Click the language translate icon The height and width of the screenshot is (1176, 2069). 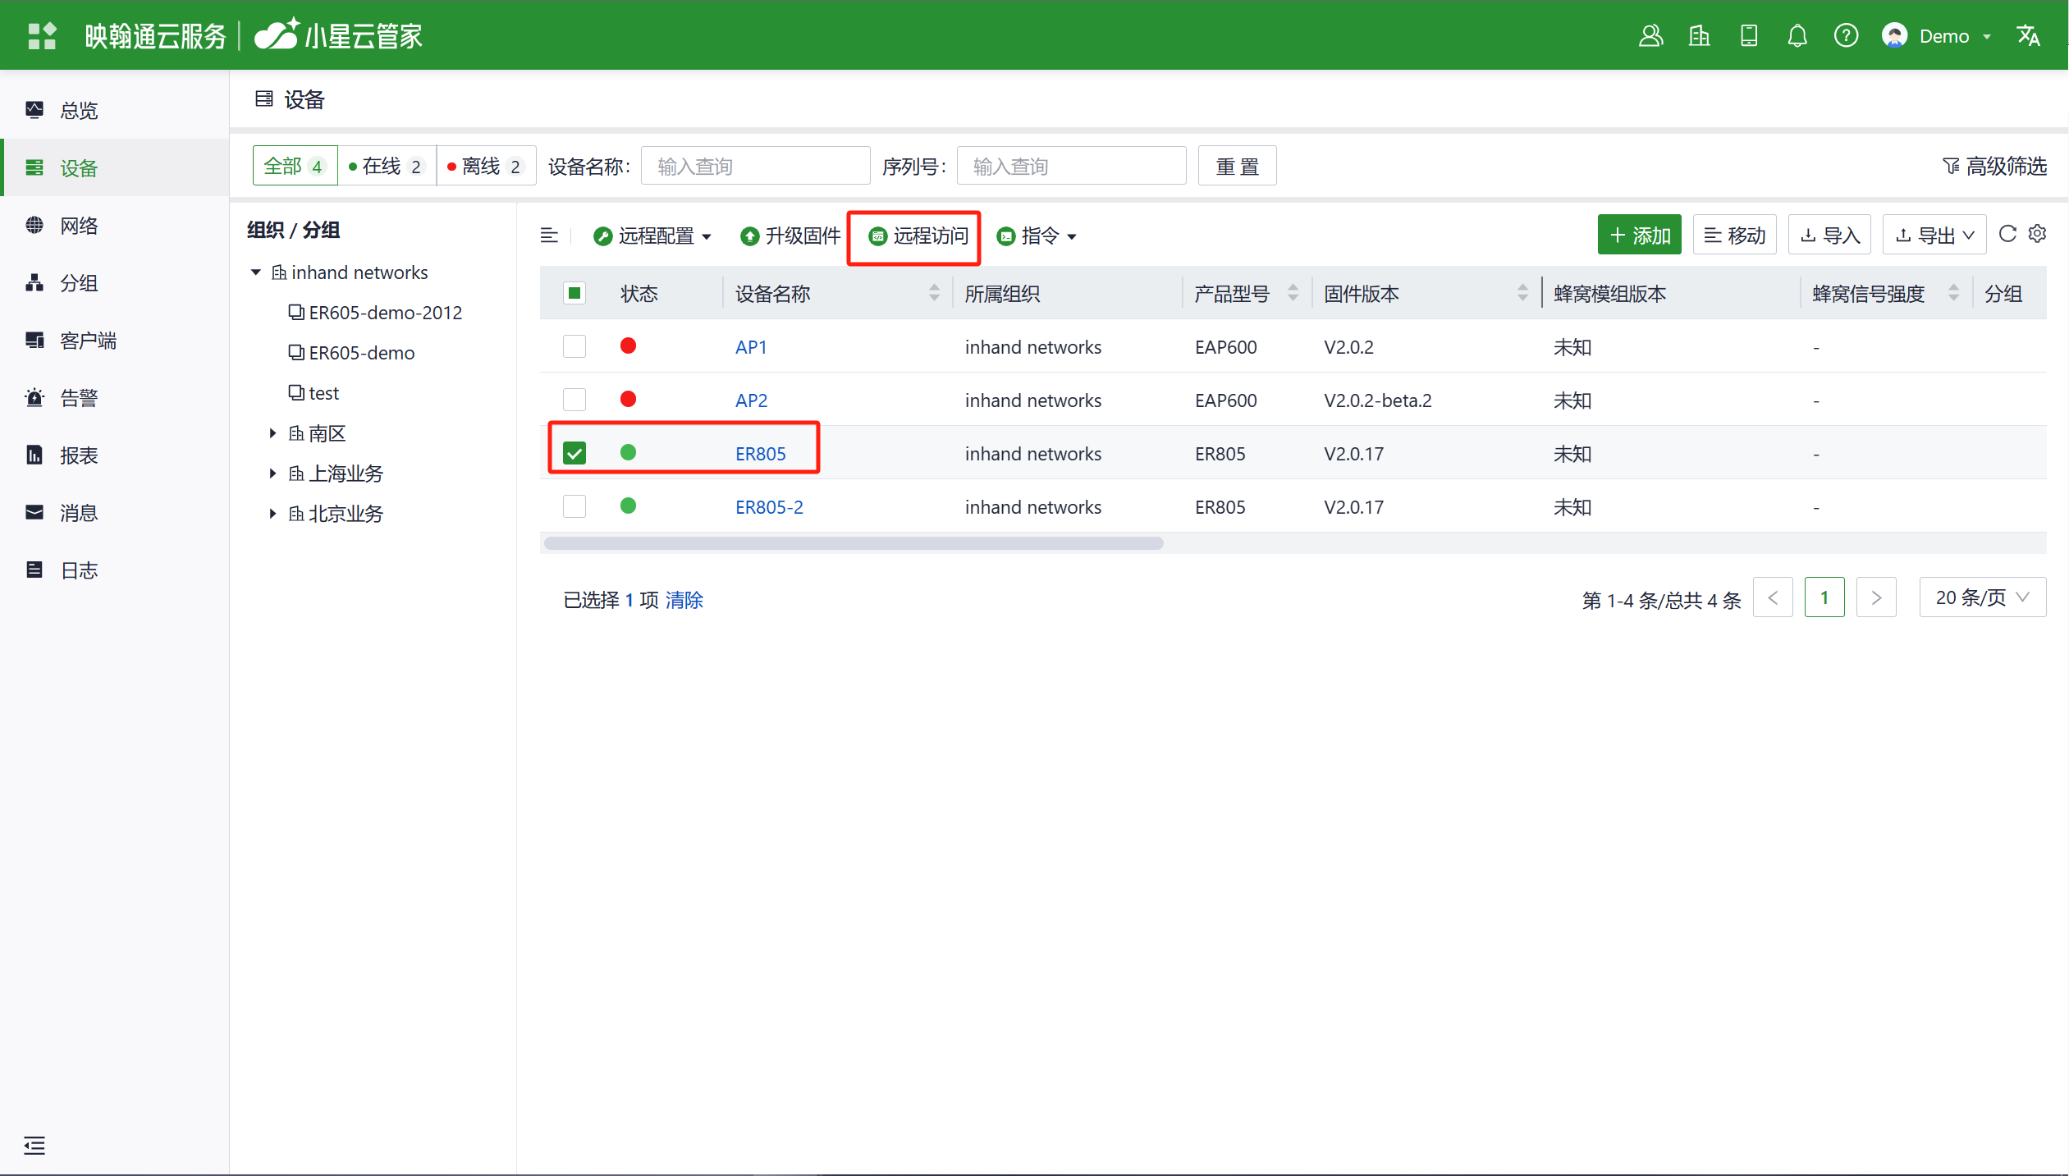click(2028, 36)
